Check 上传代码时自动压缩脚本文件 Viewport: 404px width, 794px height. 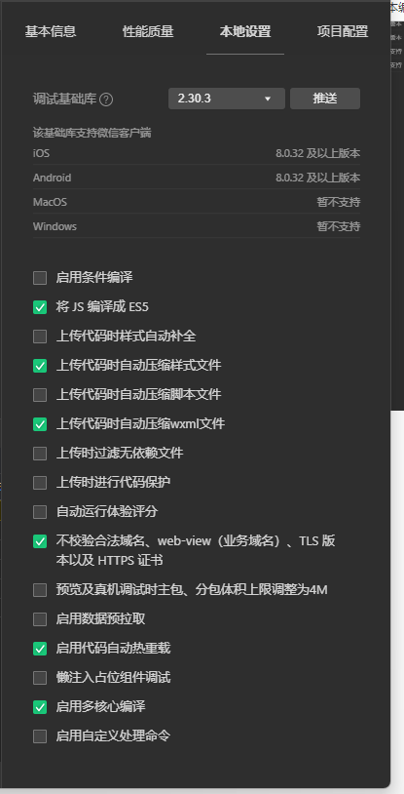[40, 395]
